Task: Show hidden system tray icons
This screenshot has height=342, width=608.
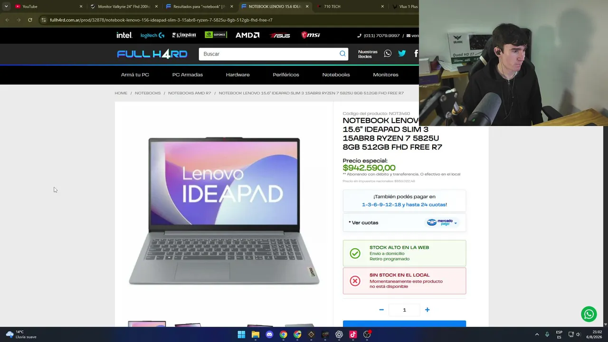Action: (537, 334)
